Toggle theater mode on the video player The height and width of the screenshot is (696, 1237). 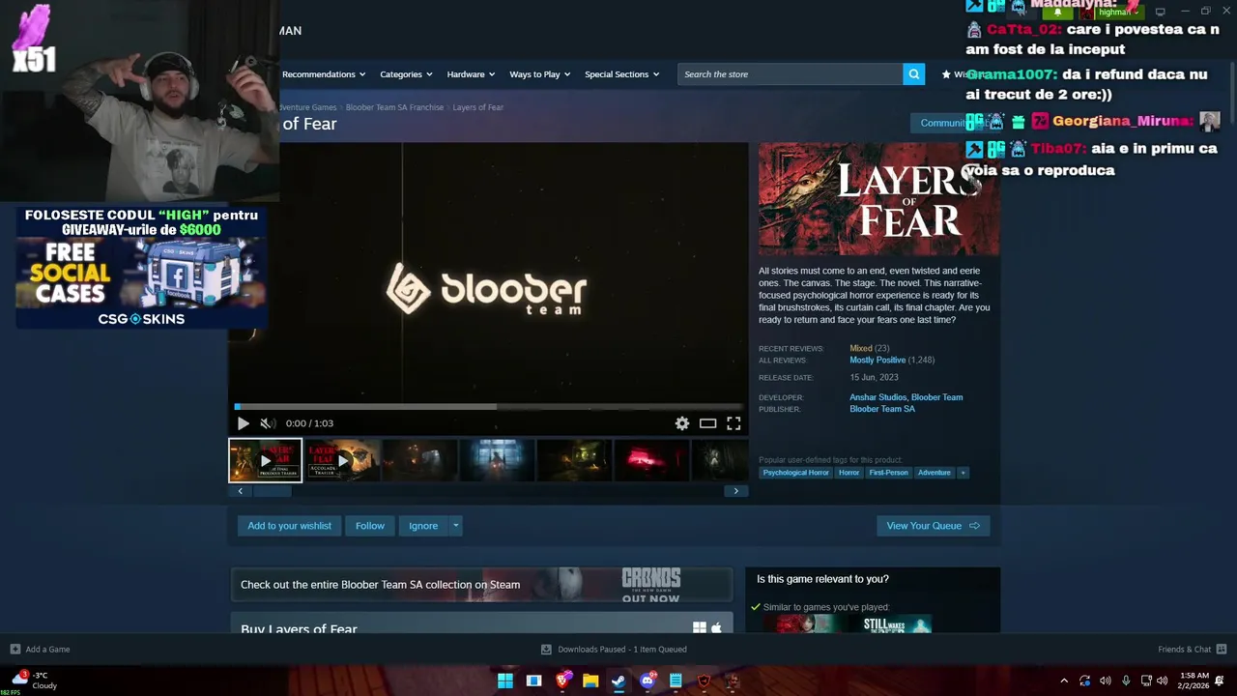click(708, 423)
